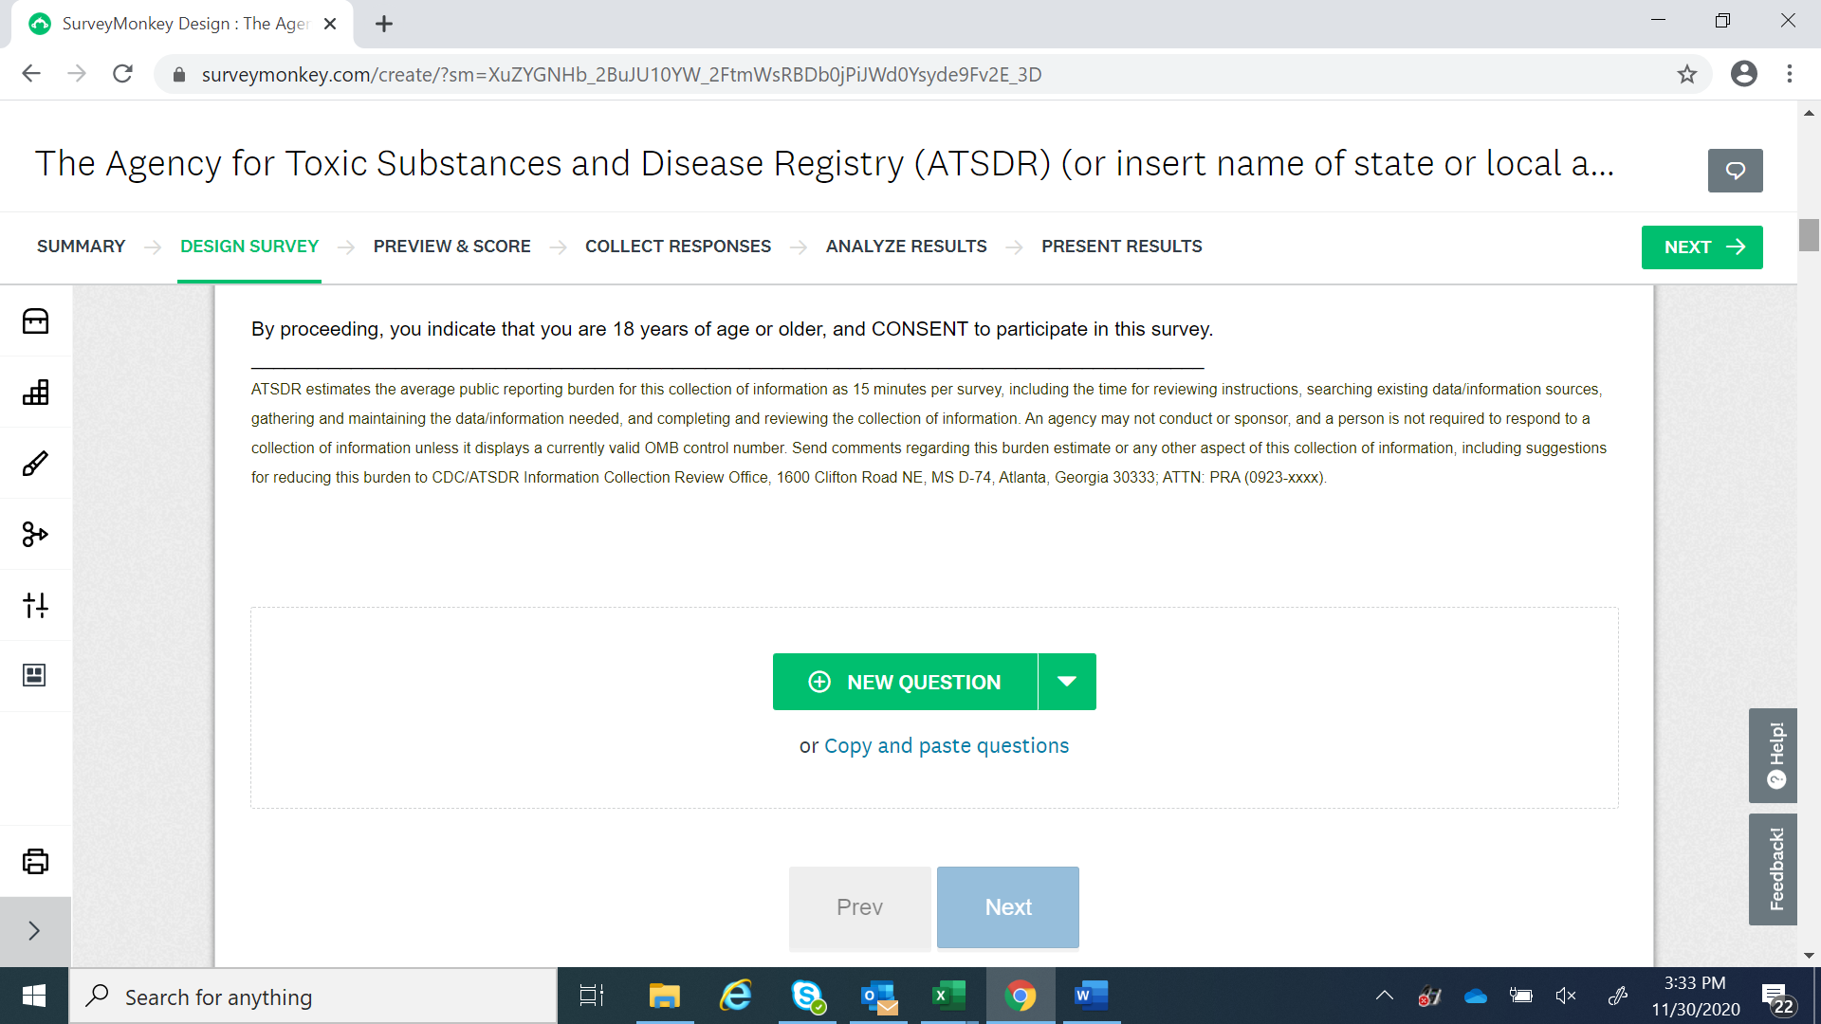1821x1024 pixels.
Task: Open Excel from the Windows taskbar
Action: coord(947,996)
